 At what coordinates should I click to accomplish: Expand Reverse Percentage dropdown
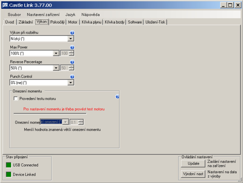click(x=56, y=68)
